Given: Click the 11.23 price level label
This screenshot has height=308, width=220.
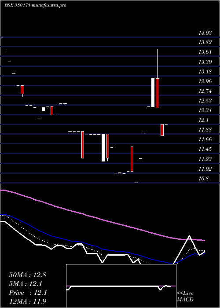Looking at the screenshot, I should pyautogui.click(x=205, y=159).
